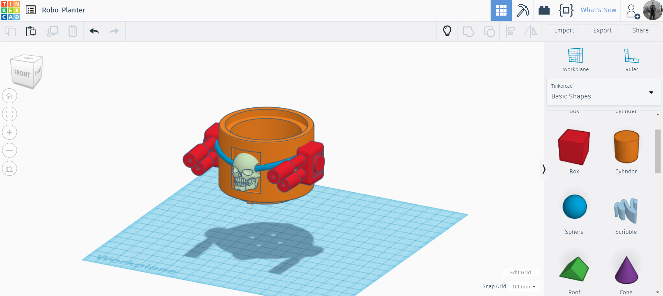Click the Export button
The width and height of the screenshot is (663, 296).
(602, 30)
